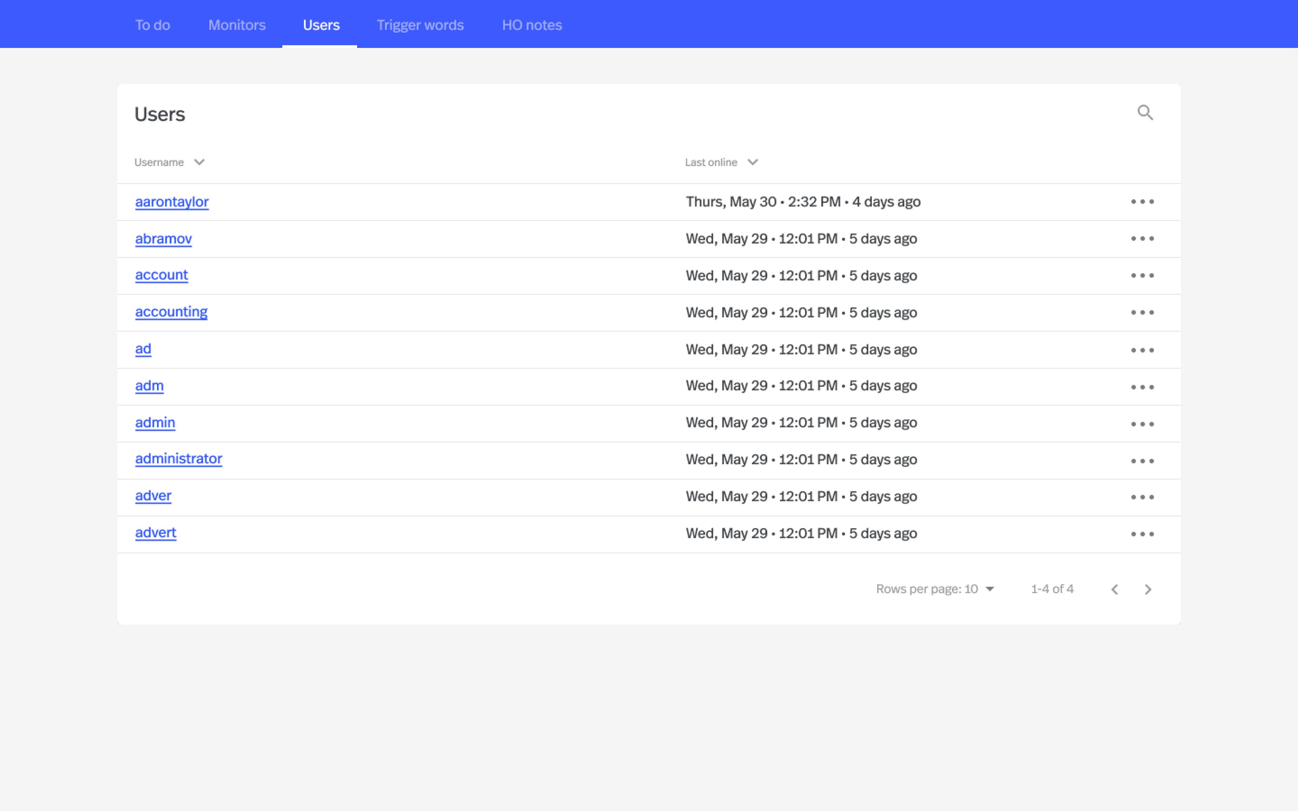1298x811 pixels.
Task: Open three-dot menu for advert
Action: pos(1142,534)
